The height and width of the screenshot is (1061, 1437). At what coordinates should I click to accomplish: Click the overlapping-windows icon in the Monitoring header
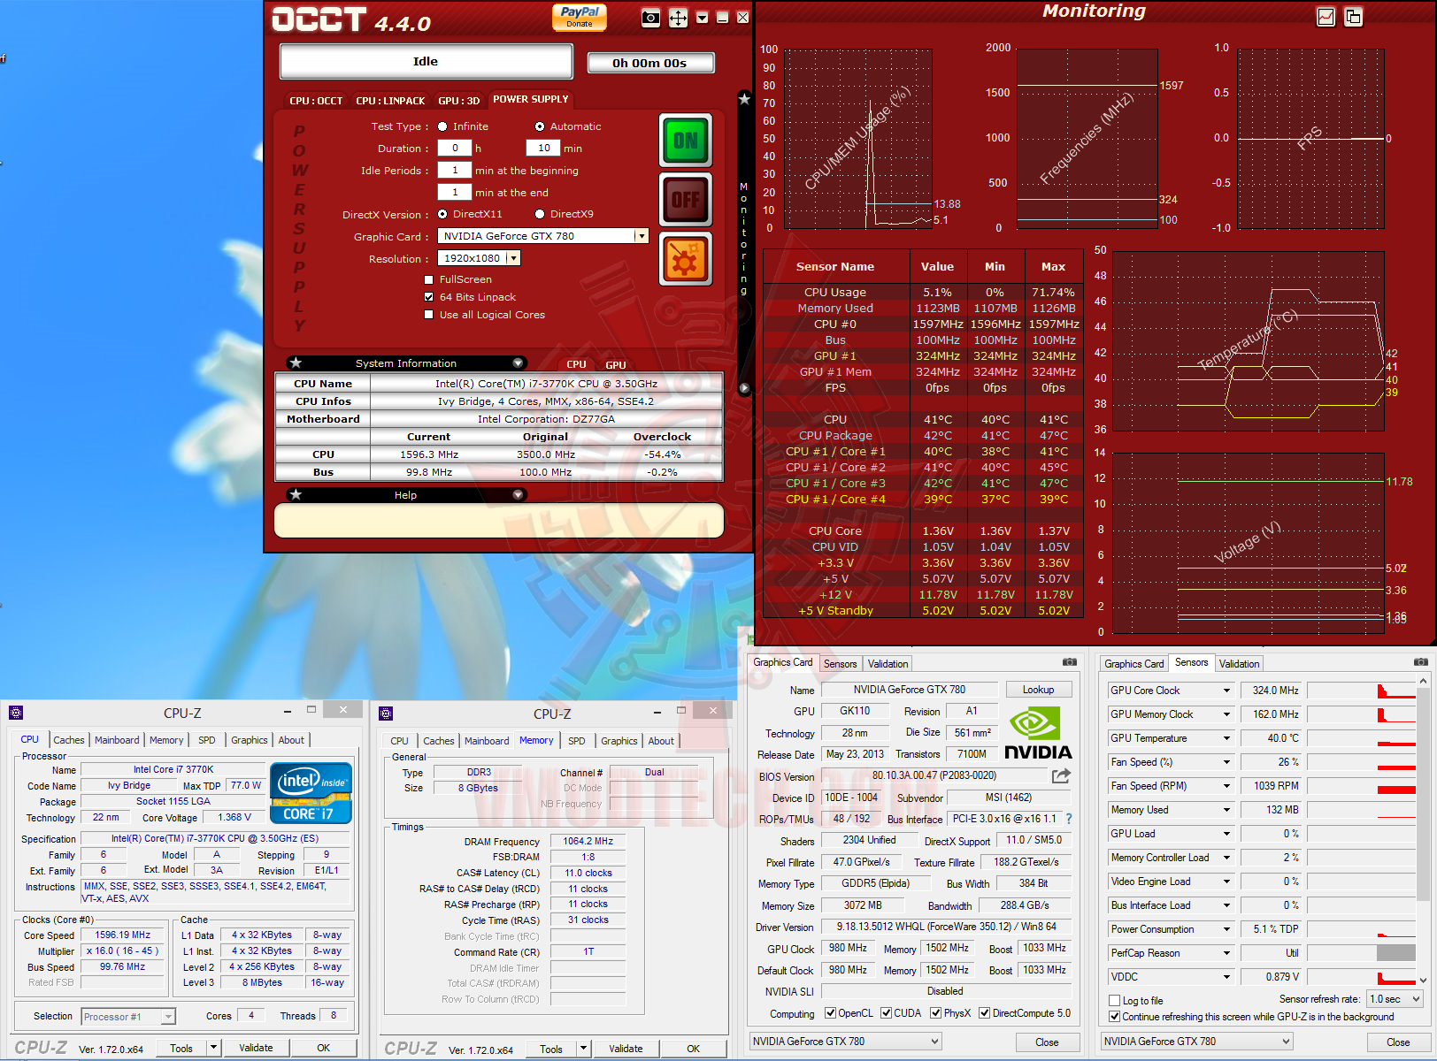1353,17
